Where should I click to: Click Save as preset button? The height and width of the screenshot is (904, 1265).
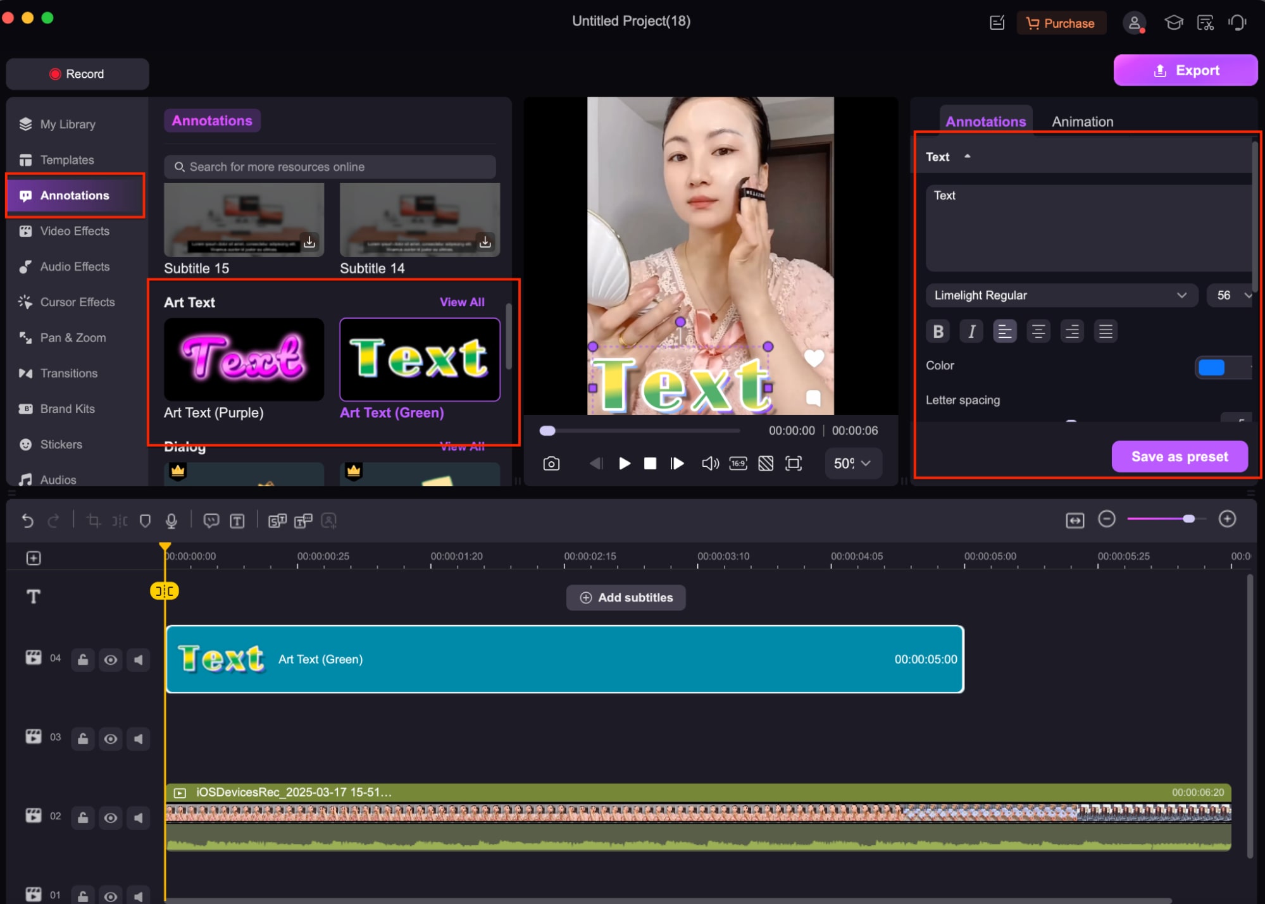tap(1179, 457)
